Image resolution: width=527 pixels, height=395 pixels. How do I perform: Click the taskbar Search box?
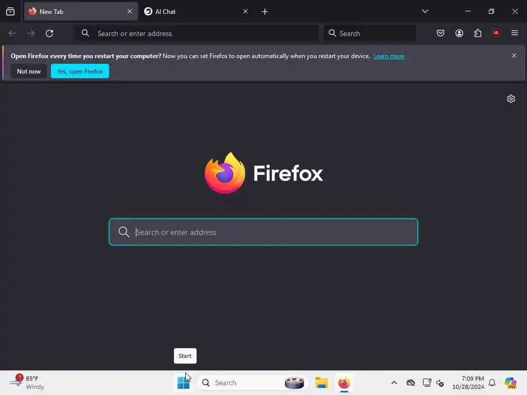[253, 383]
